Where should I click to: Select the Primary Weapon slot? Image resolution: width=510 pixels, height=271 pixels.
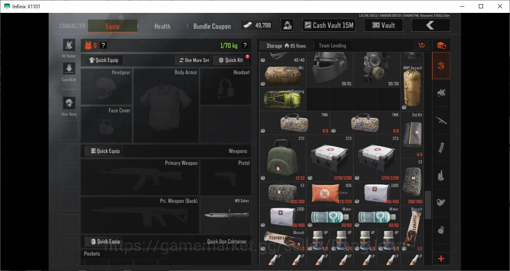point(140,177)
